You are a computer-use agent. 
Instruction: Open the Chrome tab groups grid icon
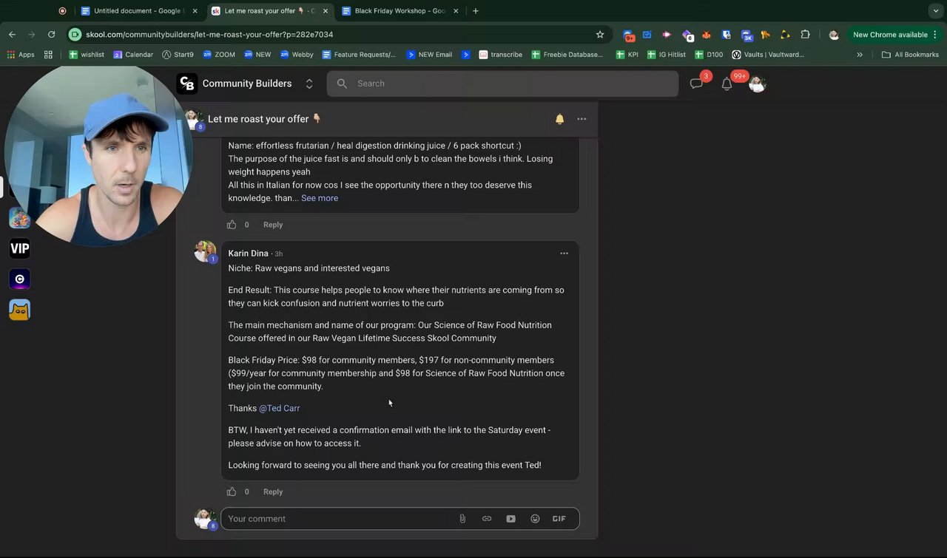pos(48,55)
